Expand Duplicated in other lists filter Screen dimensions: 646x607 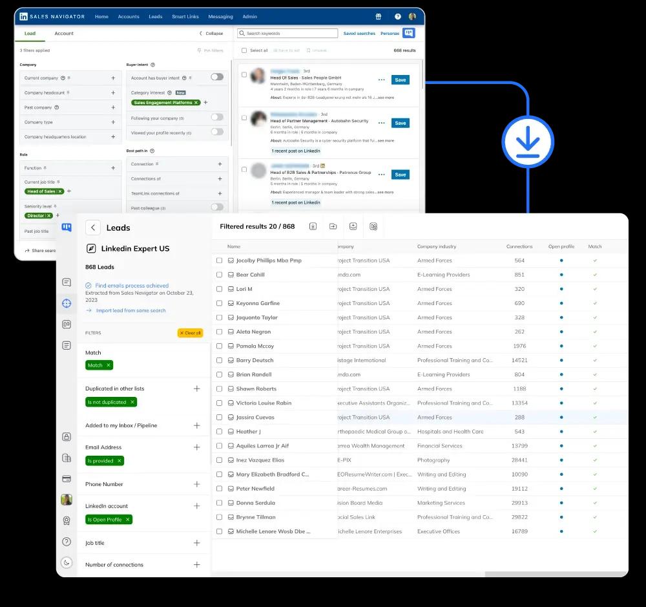click(197, 389)
